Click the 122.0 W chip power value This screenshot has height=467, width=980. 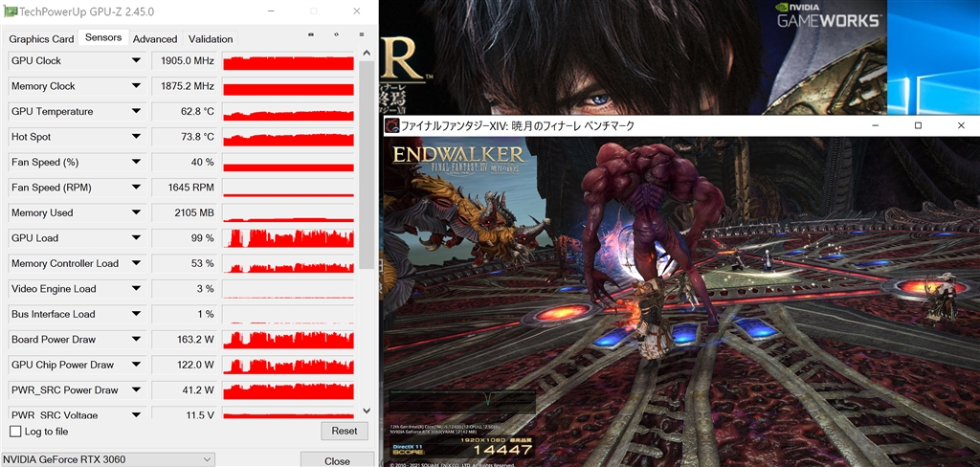(195, 365)
